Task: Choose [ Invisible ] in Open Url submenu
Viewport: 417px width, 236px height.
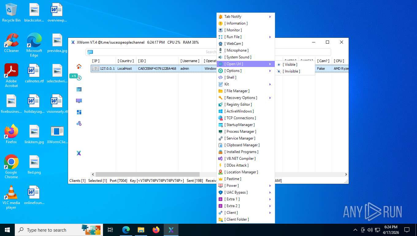Action: click(x=295, y=71)
